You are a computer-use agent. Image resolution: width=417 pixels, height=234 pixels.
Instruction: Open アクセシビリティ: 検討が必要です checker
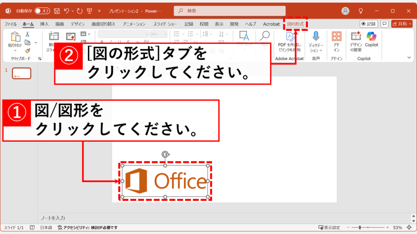pyautogui.click(x=88, y=227)
